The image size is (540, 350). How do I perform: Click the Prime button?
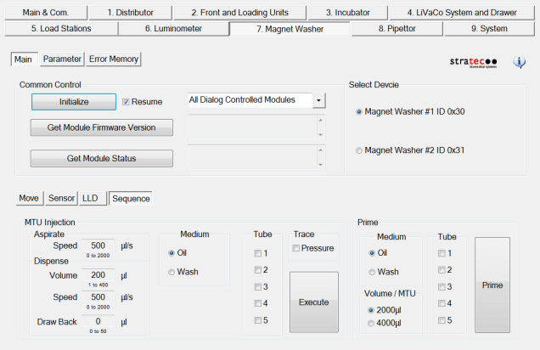coord(492,285)
